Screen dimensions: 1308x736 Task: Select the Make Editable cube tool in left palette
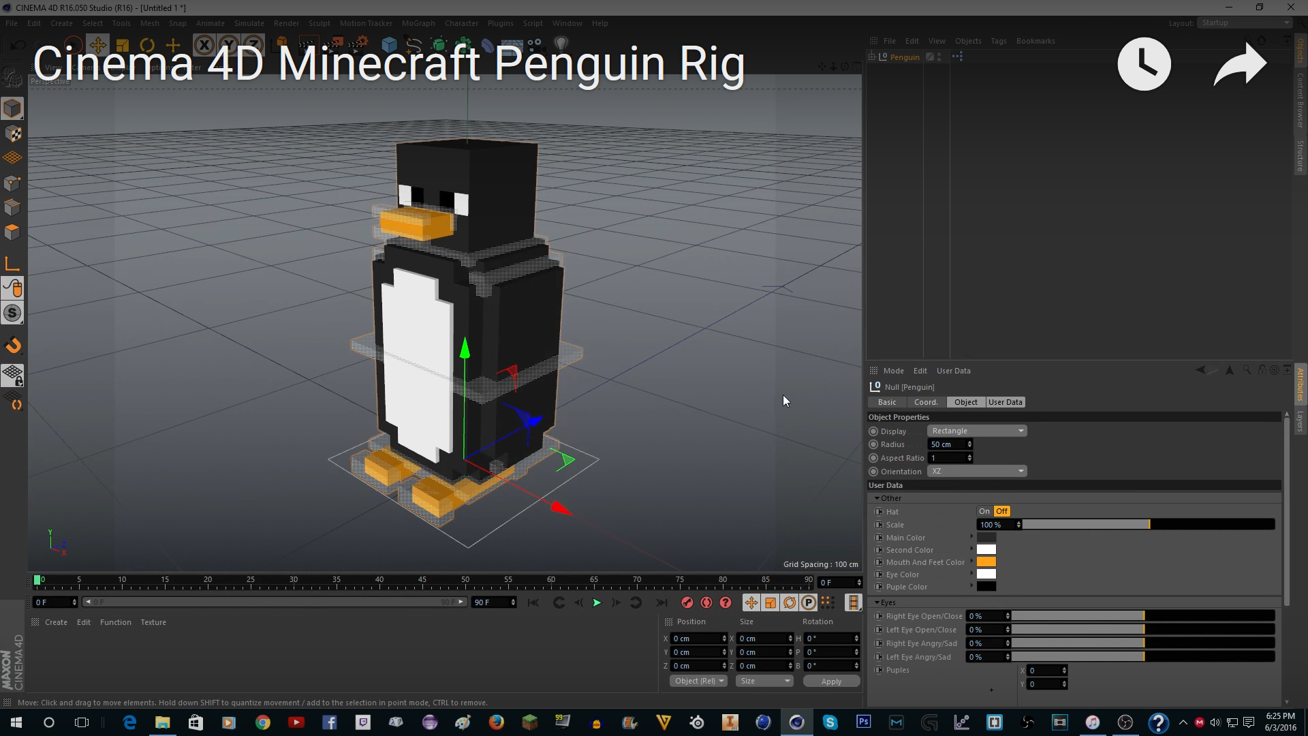(x=12, y=108)
